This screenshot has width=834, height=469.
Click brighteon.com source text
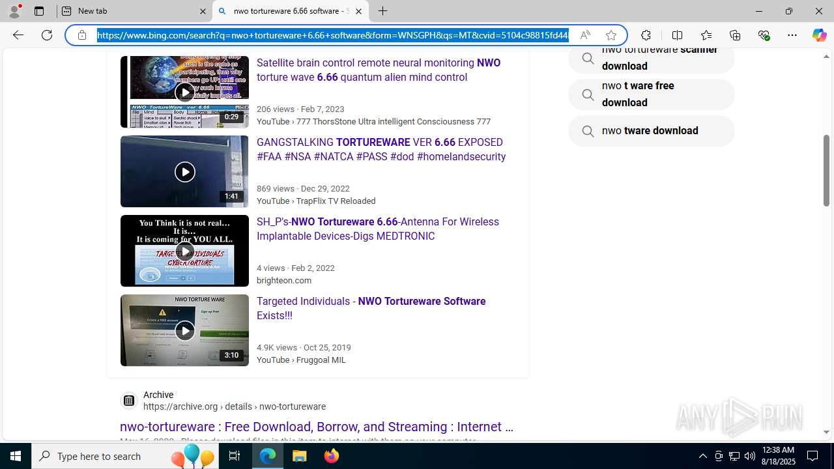click(x=284, y=281)
